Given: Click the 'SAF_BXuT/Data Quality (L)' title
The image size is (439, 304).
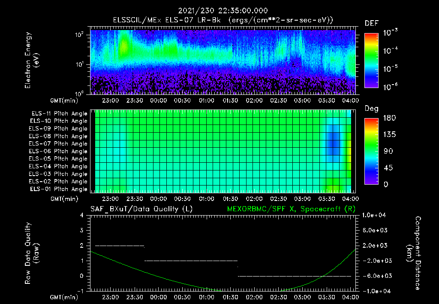Looking at the screenshot, I should 141,209.
